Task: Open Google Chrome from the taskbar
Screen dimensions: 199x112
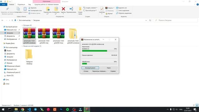Action: click(x=22, y=109)
